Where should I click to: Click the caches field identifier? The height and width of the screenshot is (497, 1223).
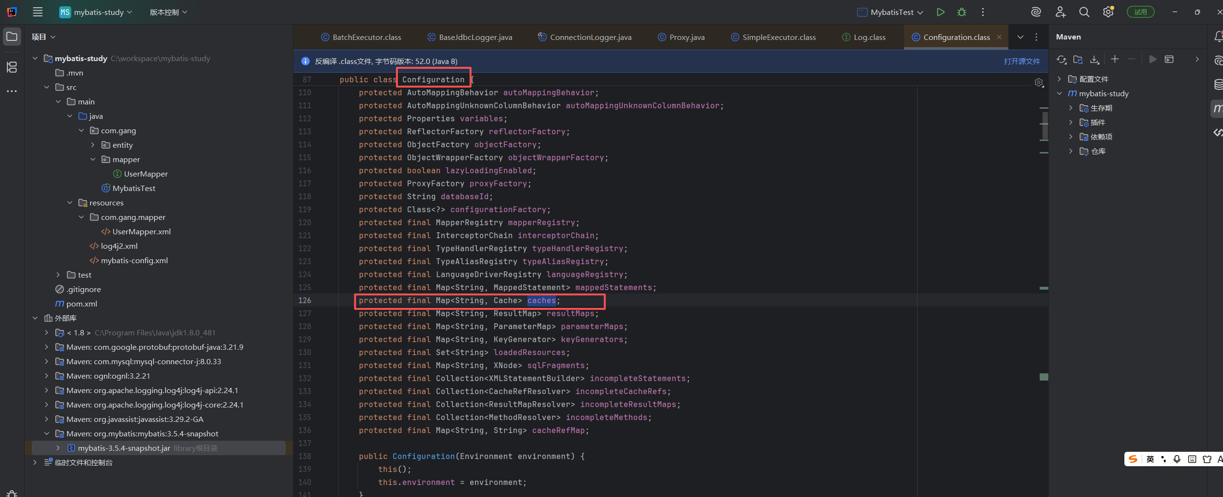(x=541, y=300)
